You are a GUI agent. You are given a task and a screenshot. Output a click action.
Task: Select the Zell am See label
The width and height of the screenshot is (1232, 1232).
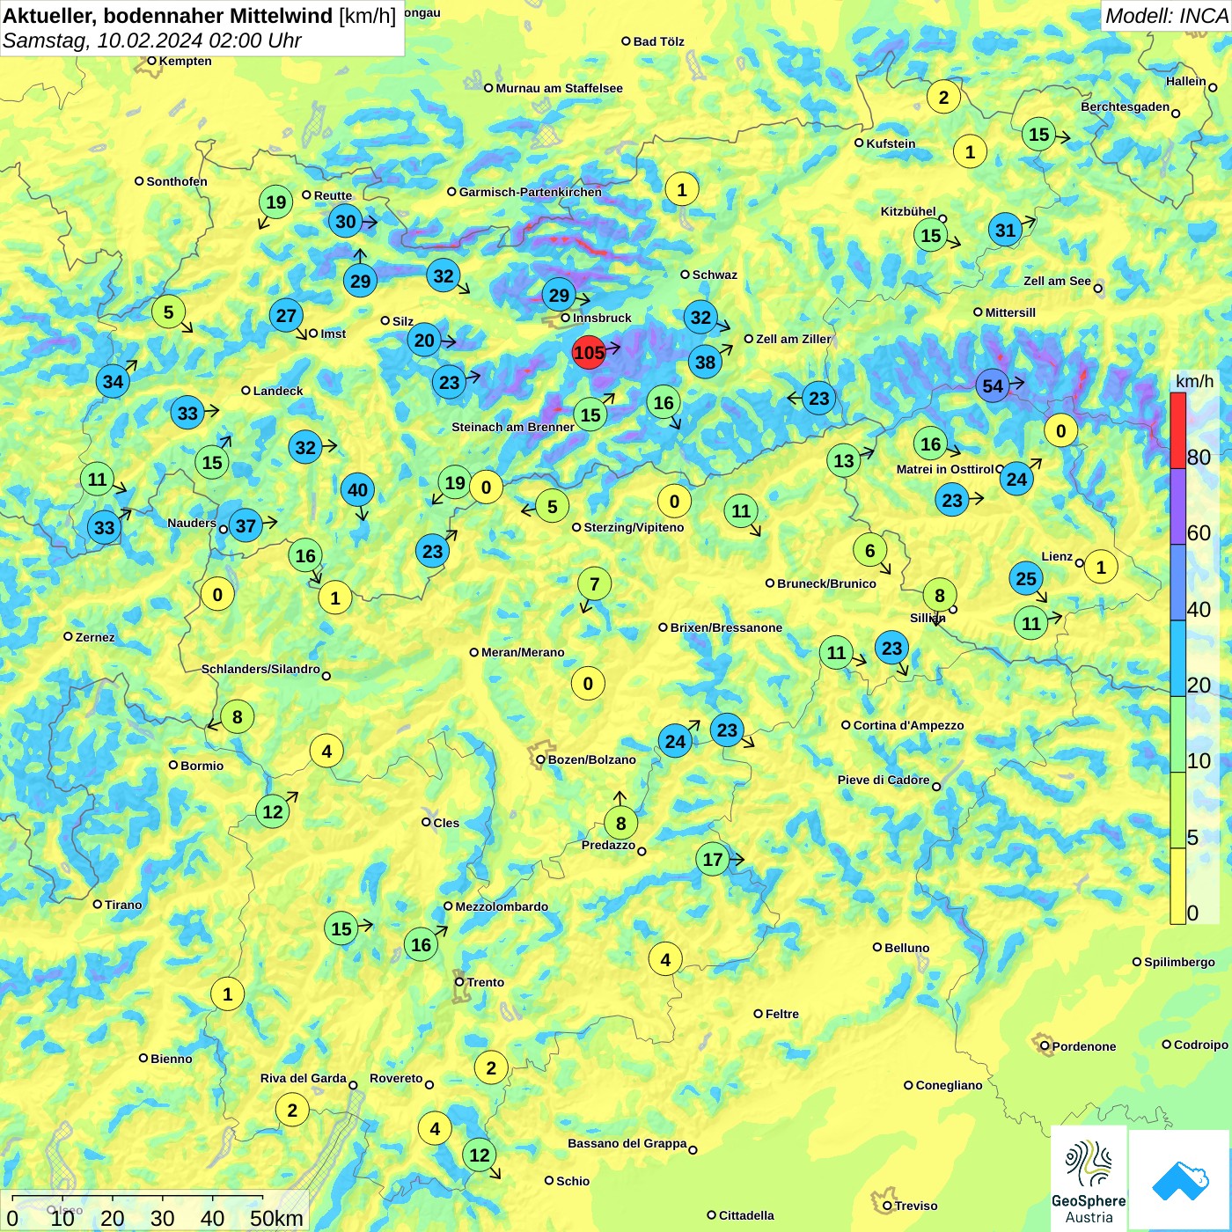(1057, 281)
